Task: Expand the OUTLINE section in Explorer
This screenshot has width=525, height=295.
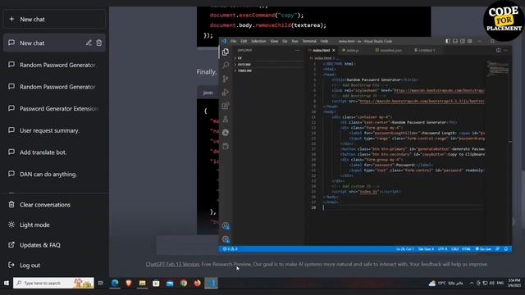Action: tap(268, 65)
